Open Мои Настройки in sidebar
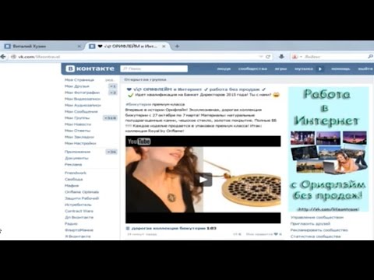This screenshot has width=374, height=280. (x=80, y=143)
